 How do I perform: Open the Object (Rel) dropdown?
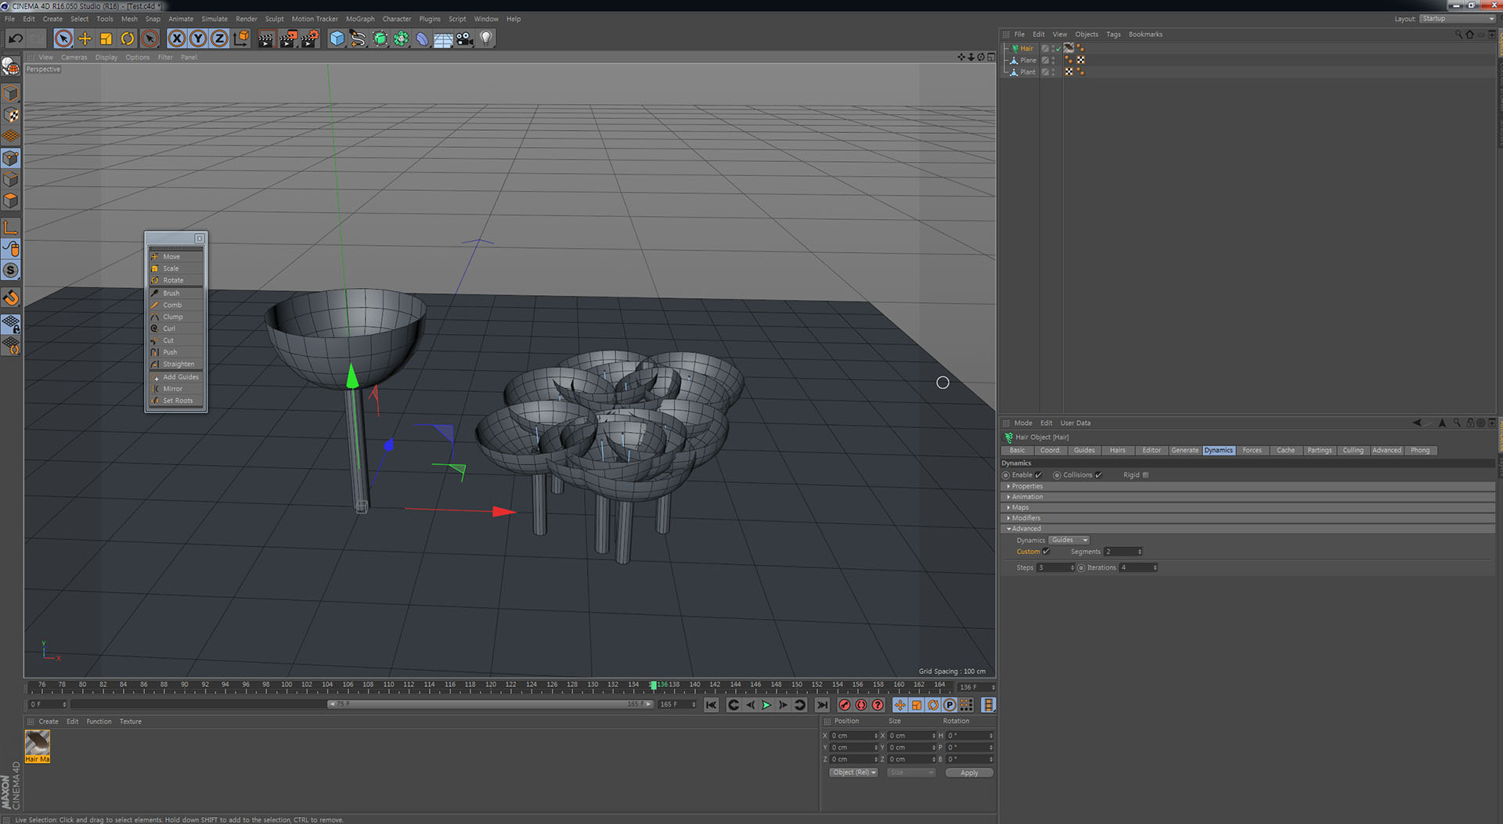coord(853,773)
